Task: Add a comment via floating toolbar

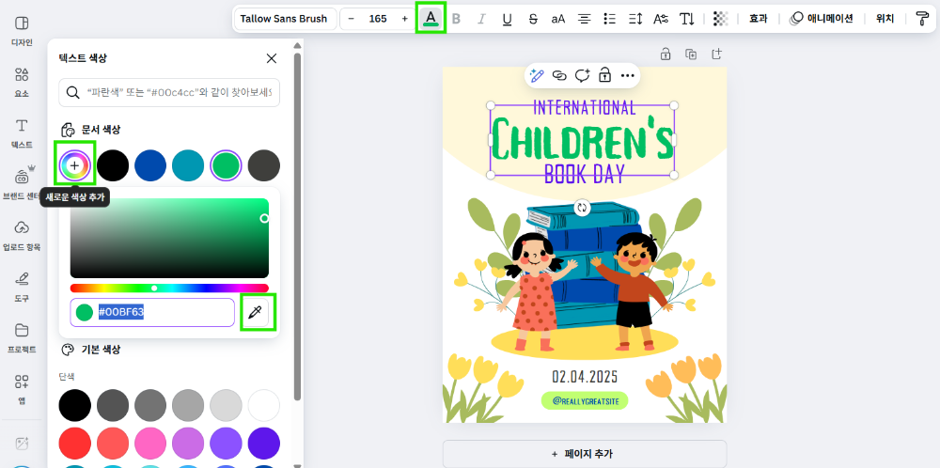Action: pyautogui.click(x=582, y=75)
